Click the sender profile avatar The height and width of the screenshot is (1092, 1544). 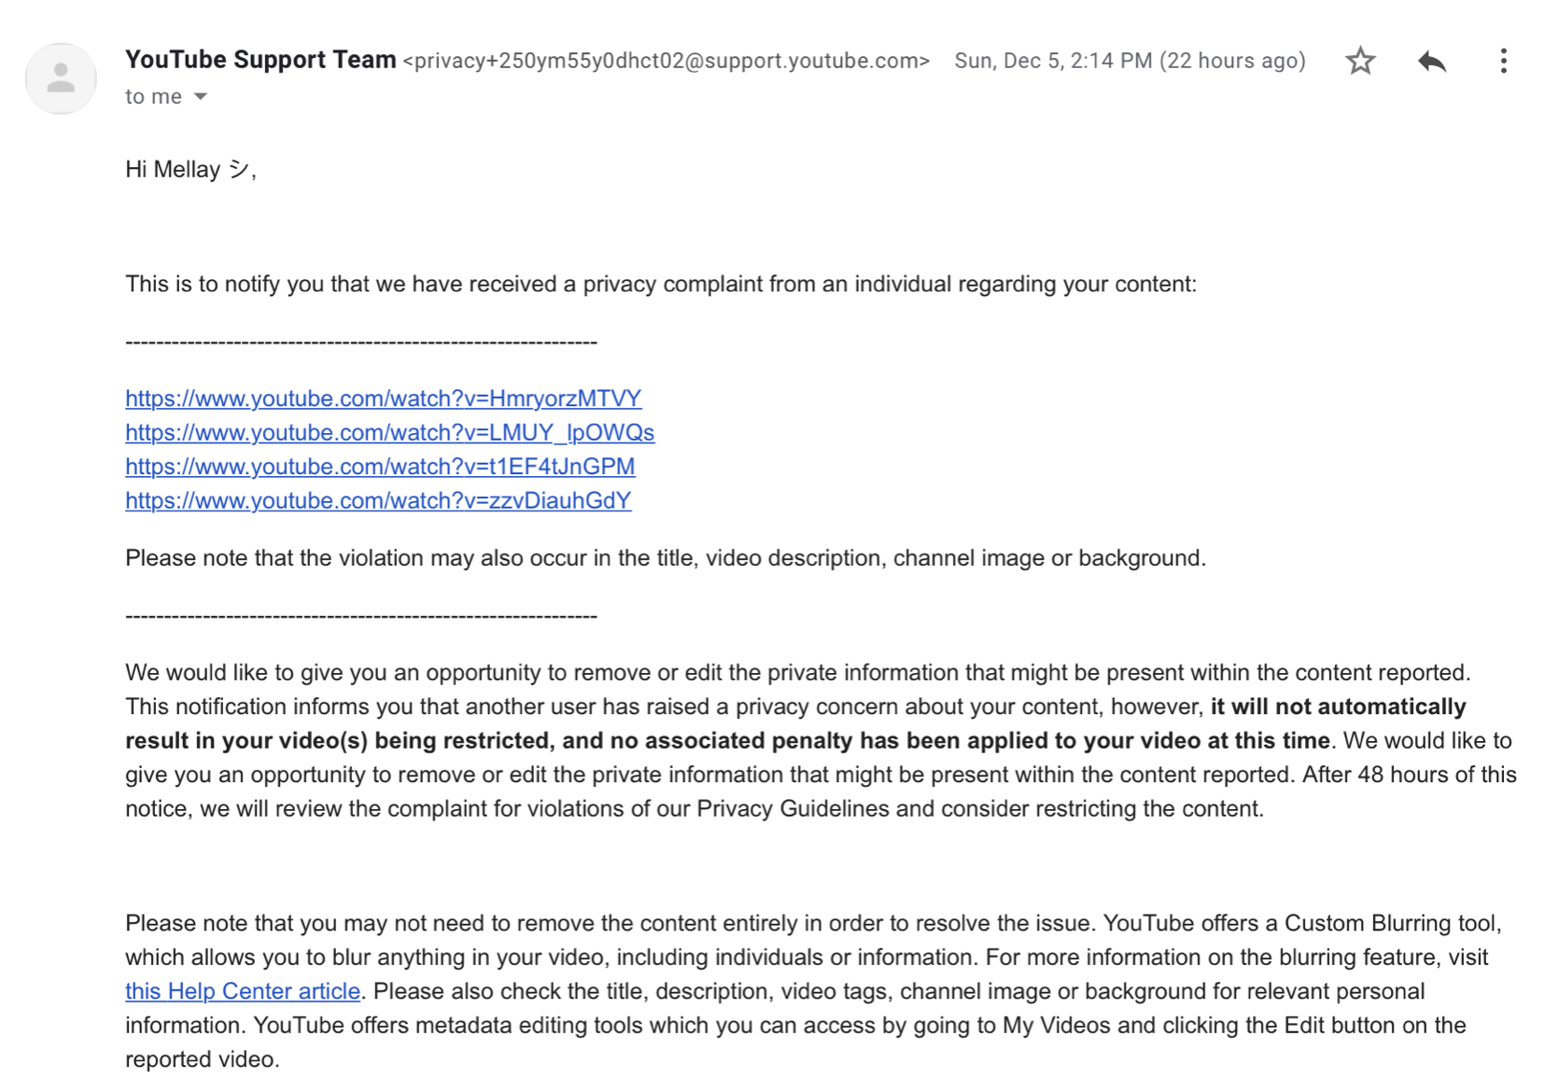(61, 78)
